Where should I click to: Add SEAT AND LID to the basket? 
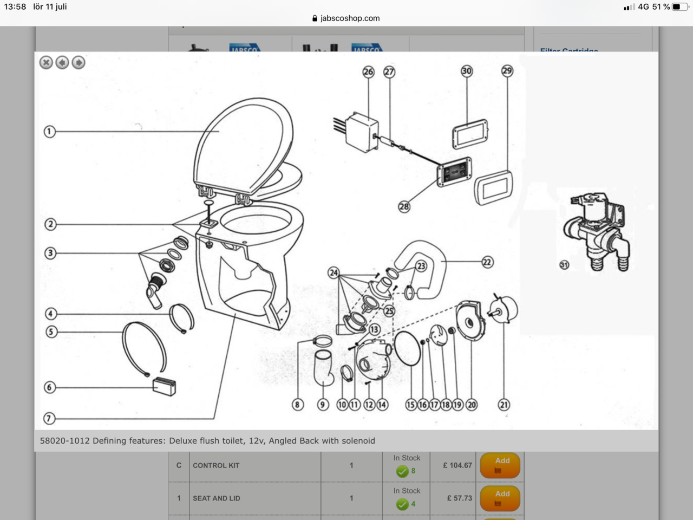pyautogui.click(x=500, y=498)
